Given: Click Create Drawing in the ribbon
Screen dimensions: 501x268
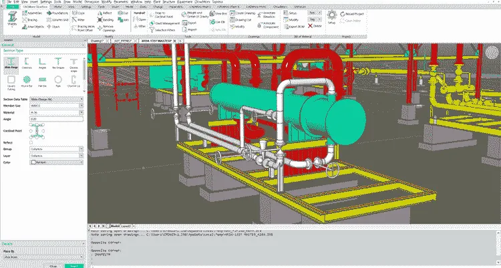Looking at the screenshot, I should (243, 13).
